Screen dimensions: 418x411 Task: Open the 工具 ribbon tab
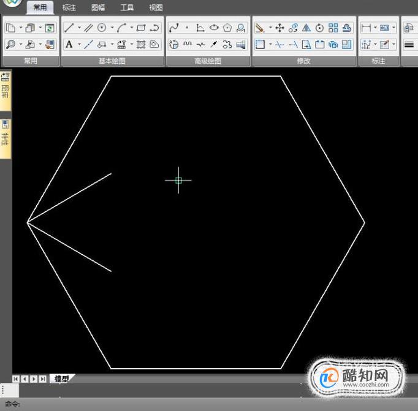[x=127, y=7]
